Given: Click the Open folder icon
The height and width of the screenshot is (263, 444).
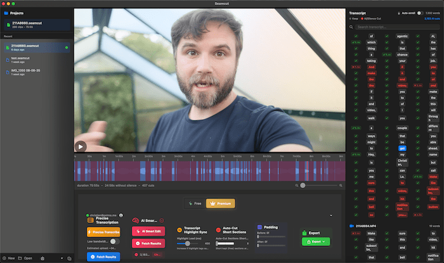Looking at the screenshot, I should [x=20, y=258].
